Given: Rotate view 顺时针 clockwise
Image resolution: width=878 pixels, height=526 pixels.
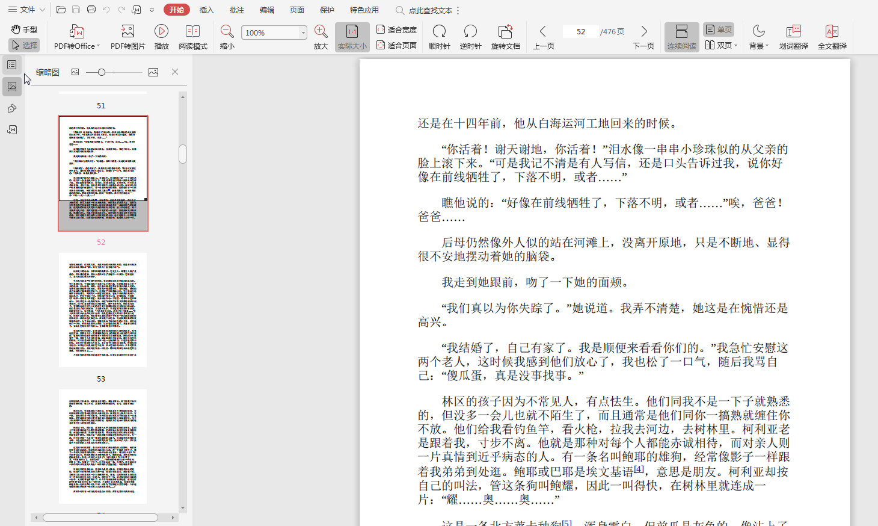Looking at the screenshot, I should click(x=440, y=37).
